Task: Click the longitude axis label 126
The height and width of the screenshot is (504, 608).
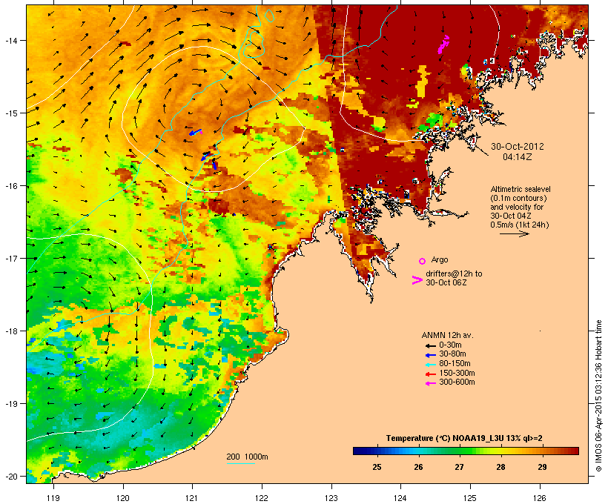Action: coord(539,498)
